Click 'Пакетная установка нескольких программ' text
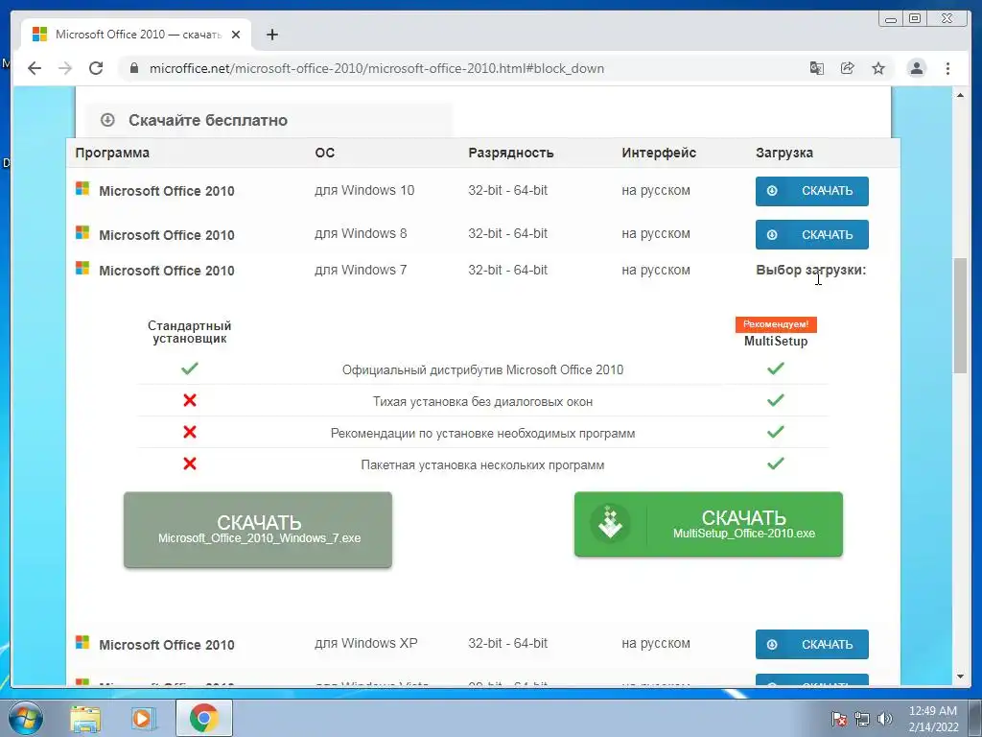Viewport: 982px width, 737px height. tap(483, 465)
